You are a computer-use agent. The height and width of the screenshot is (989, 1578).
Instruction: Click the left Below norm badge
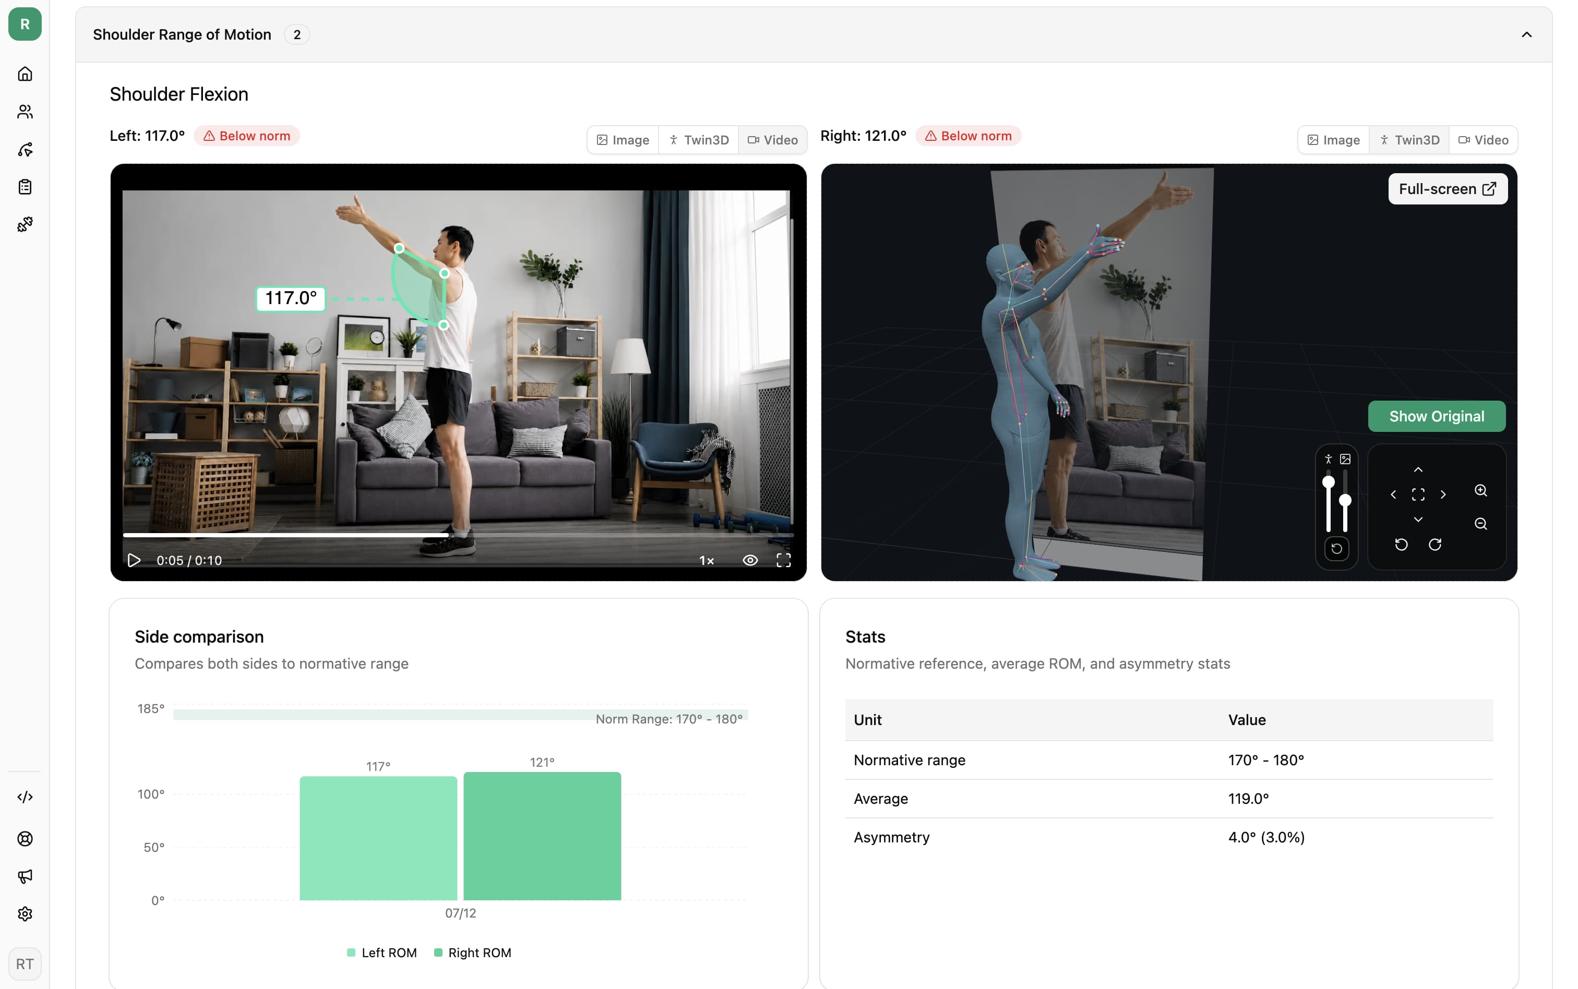247,136
